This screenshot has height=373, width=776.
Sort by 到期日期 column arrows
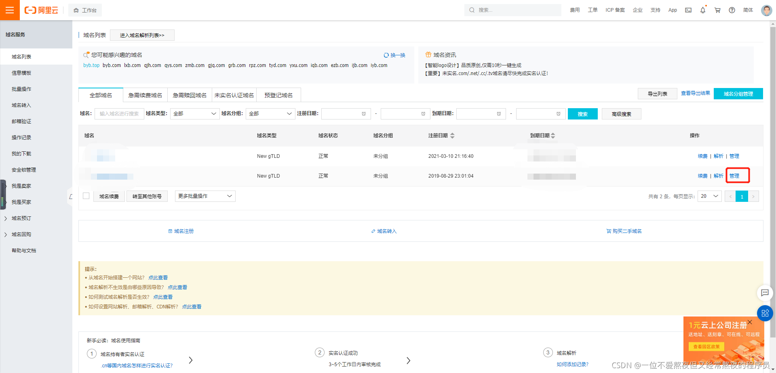pos(553,136)
